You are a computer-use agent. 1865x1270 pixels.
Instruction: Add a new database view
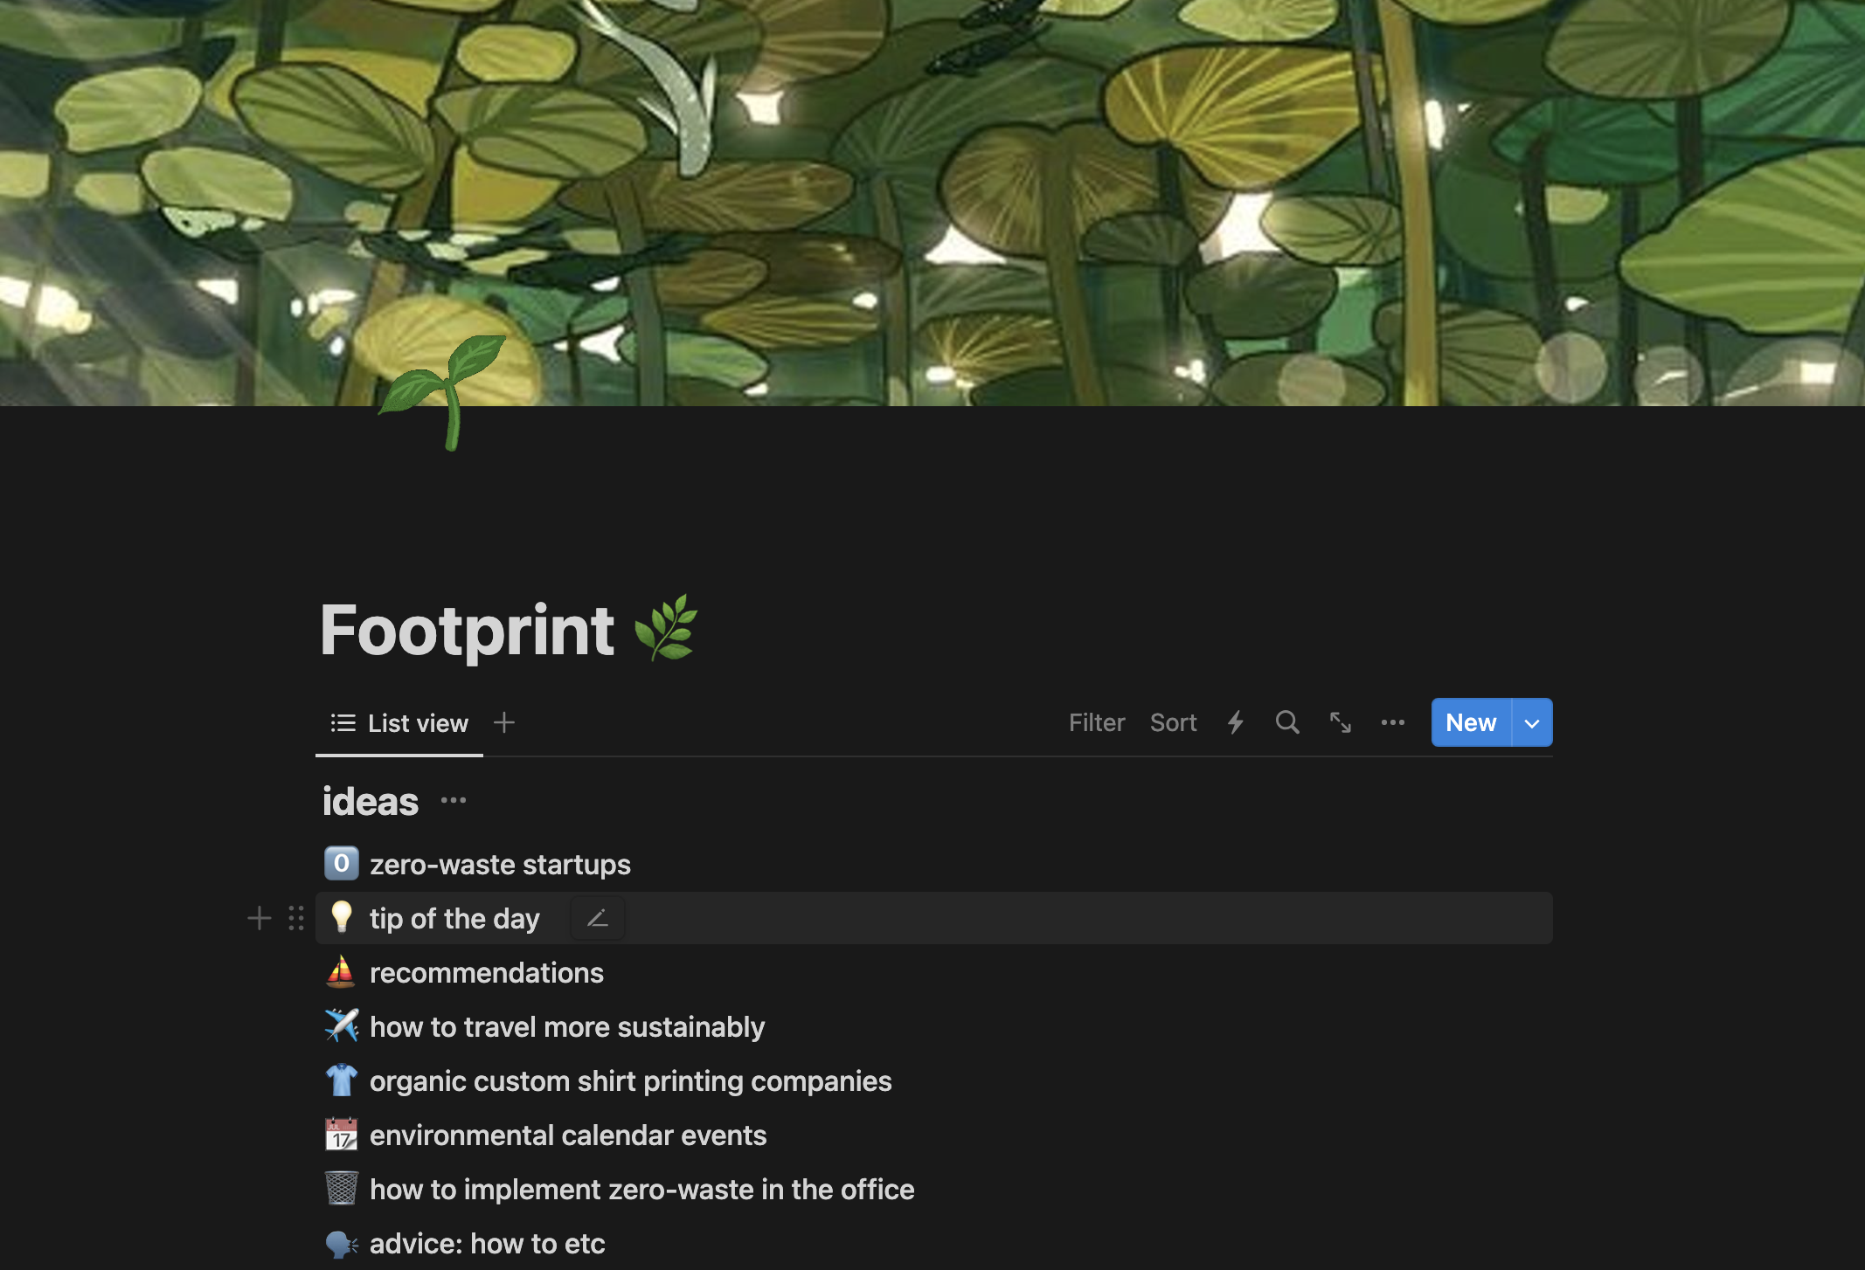(x=504, y=722)
